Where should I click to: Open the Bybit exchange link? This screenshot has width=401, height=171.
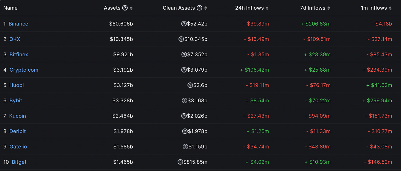click(16, 101)
